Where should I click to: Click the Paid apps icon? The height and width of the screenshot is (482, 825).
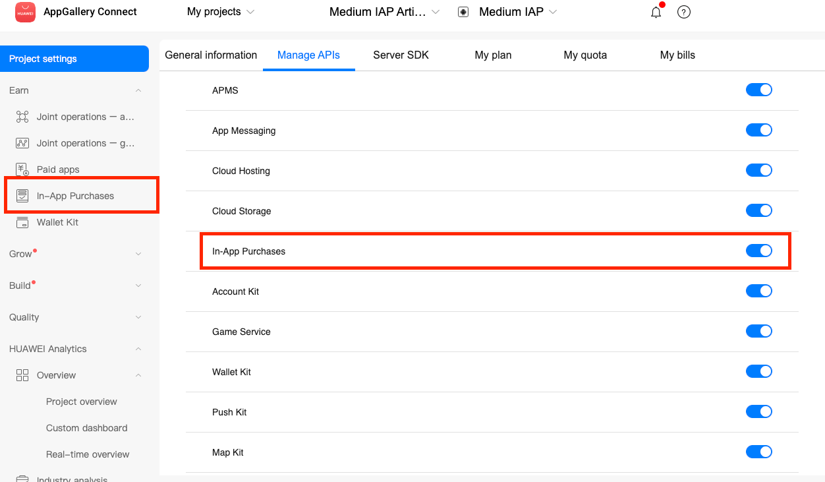coord(22,169)
